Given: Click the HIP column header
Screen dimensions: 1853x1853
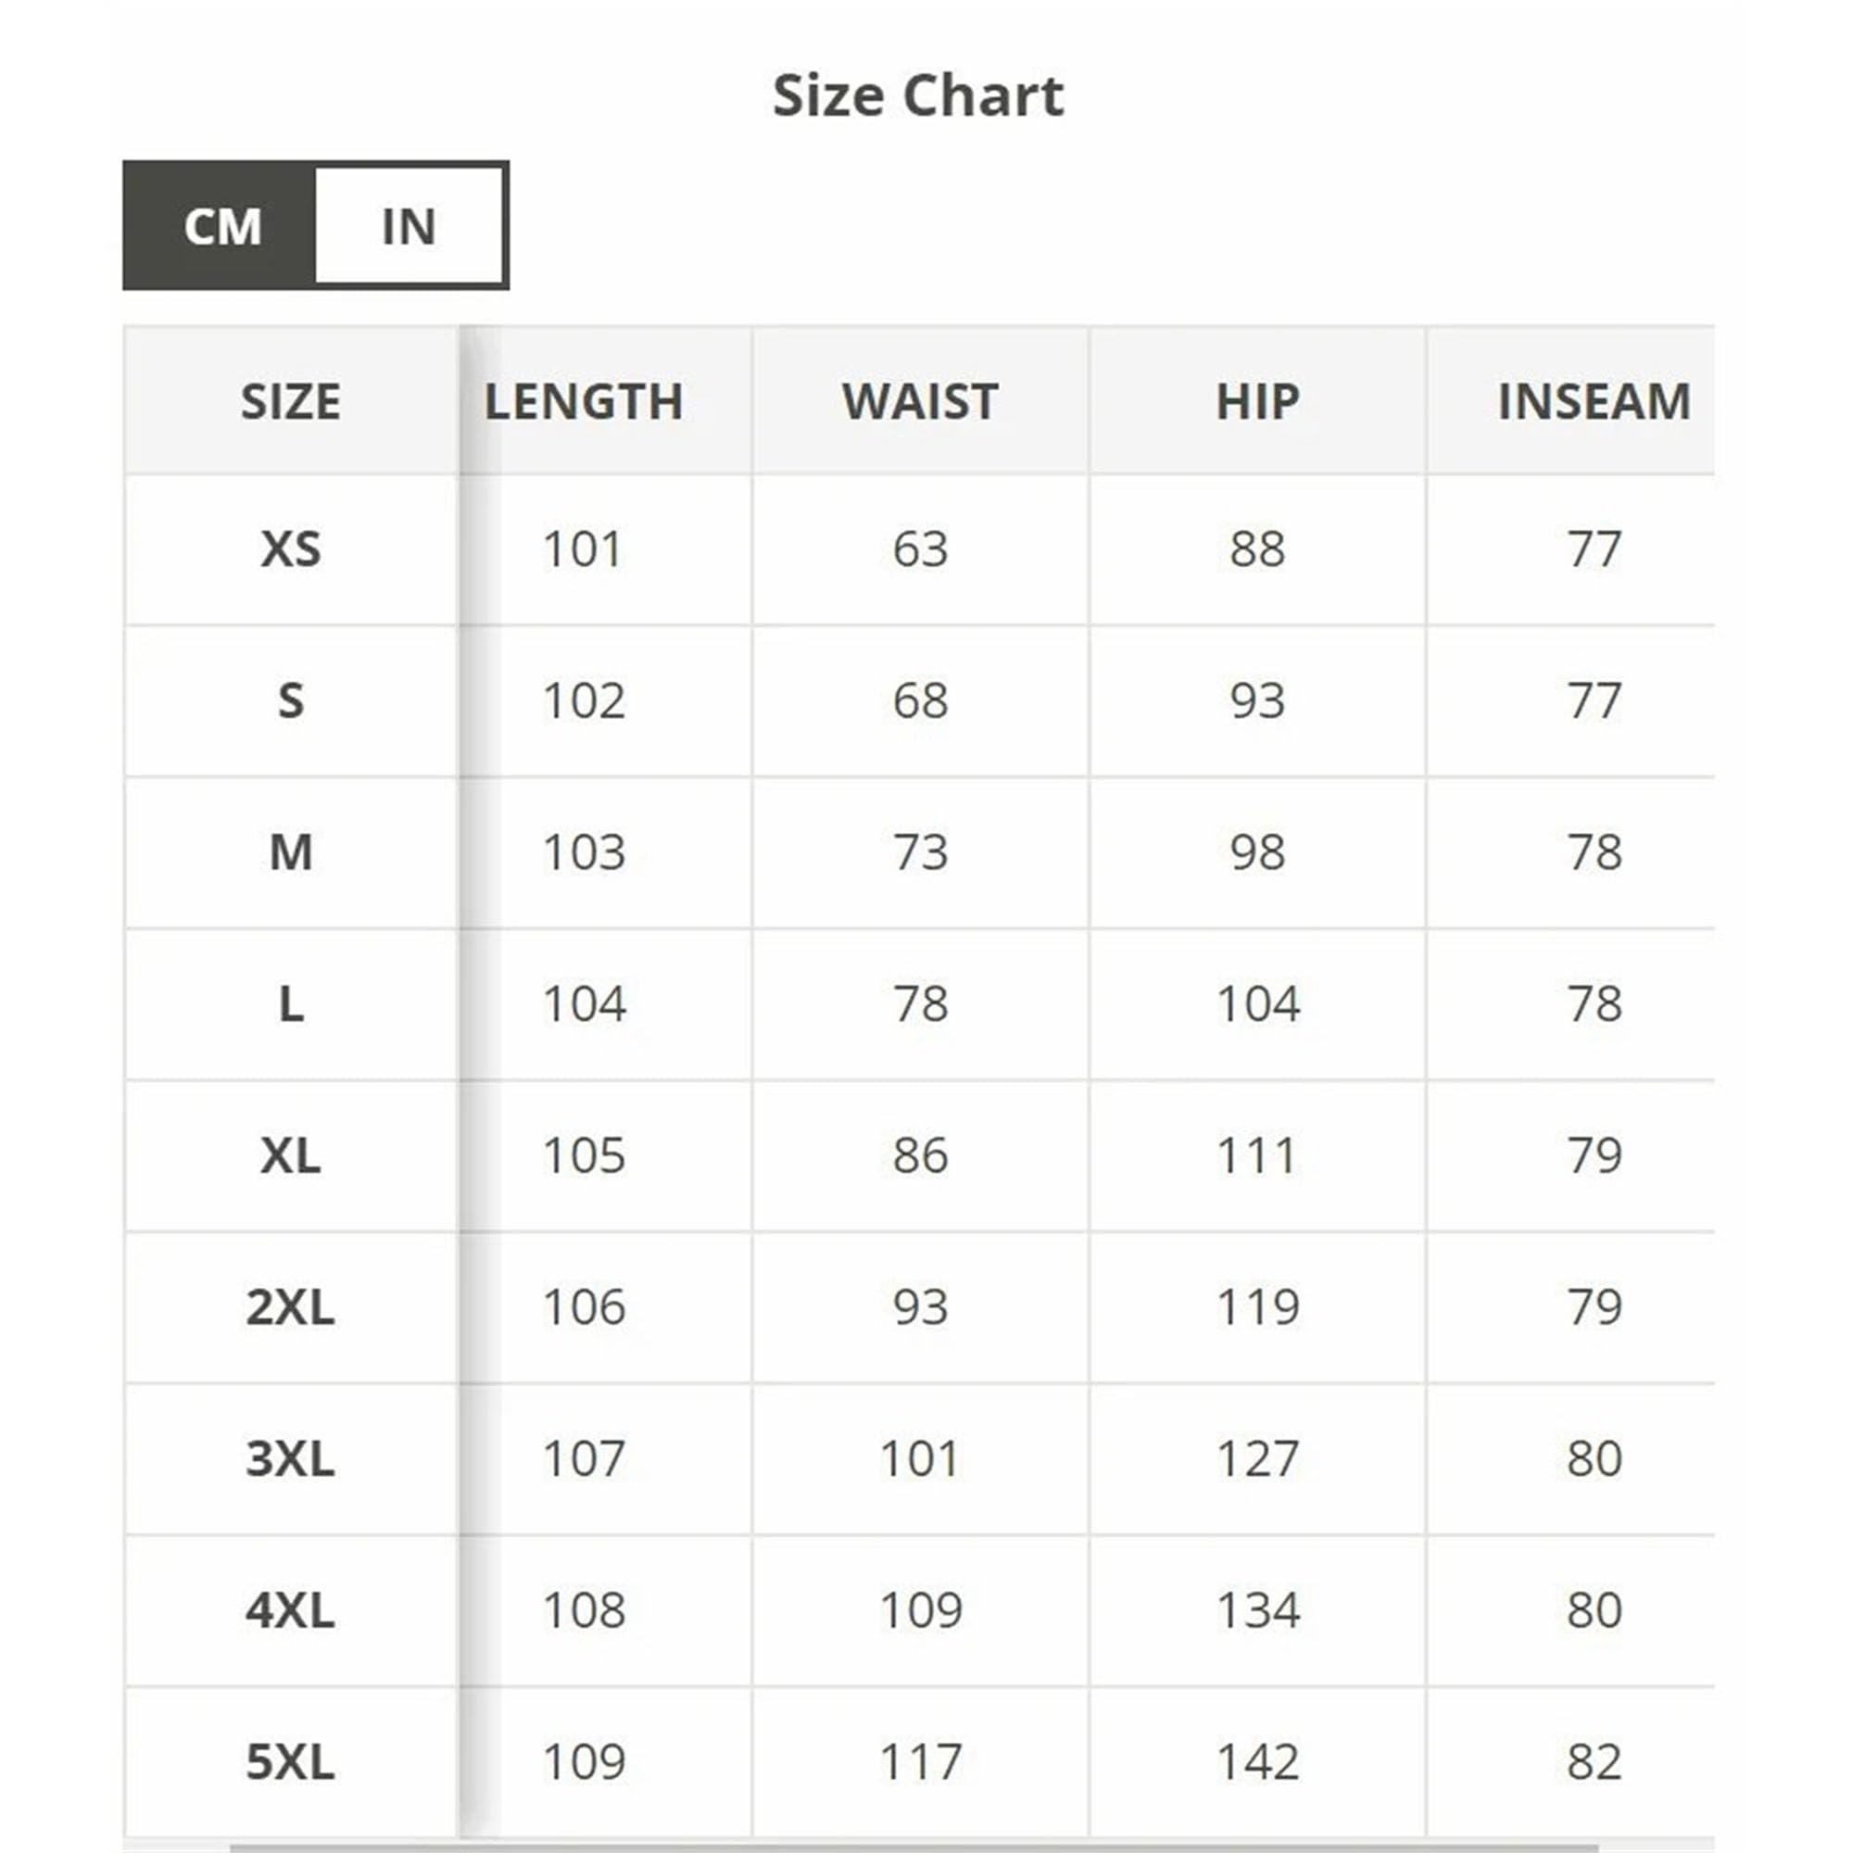Looking at the screenshot, I should click(1257, 401).
